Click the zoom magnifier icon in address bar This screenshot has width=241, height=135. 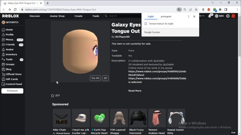(185, 9)
